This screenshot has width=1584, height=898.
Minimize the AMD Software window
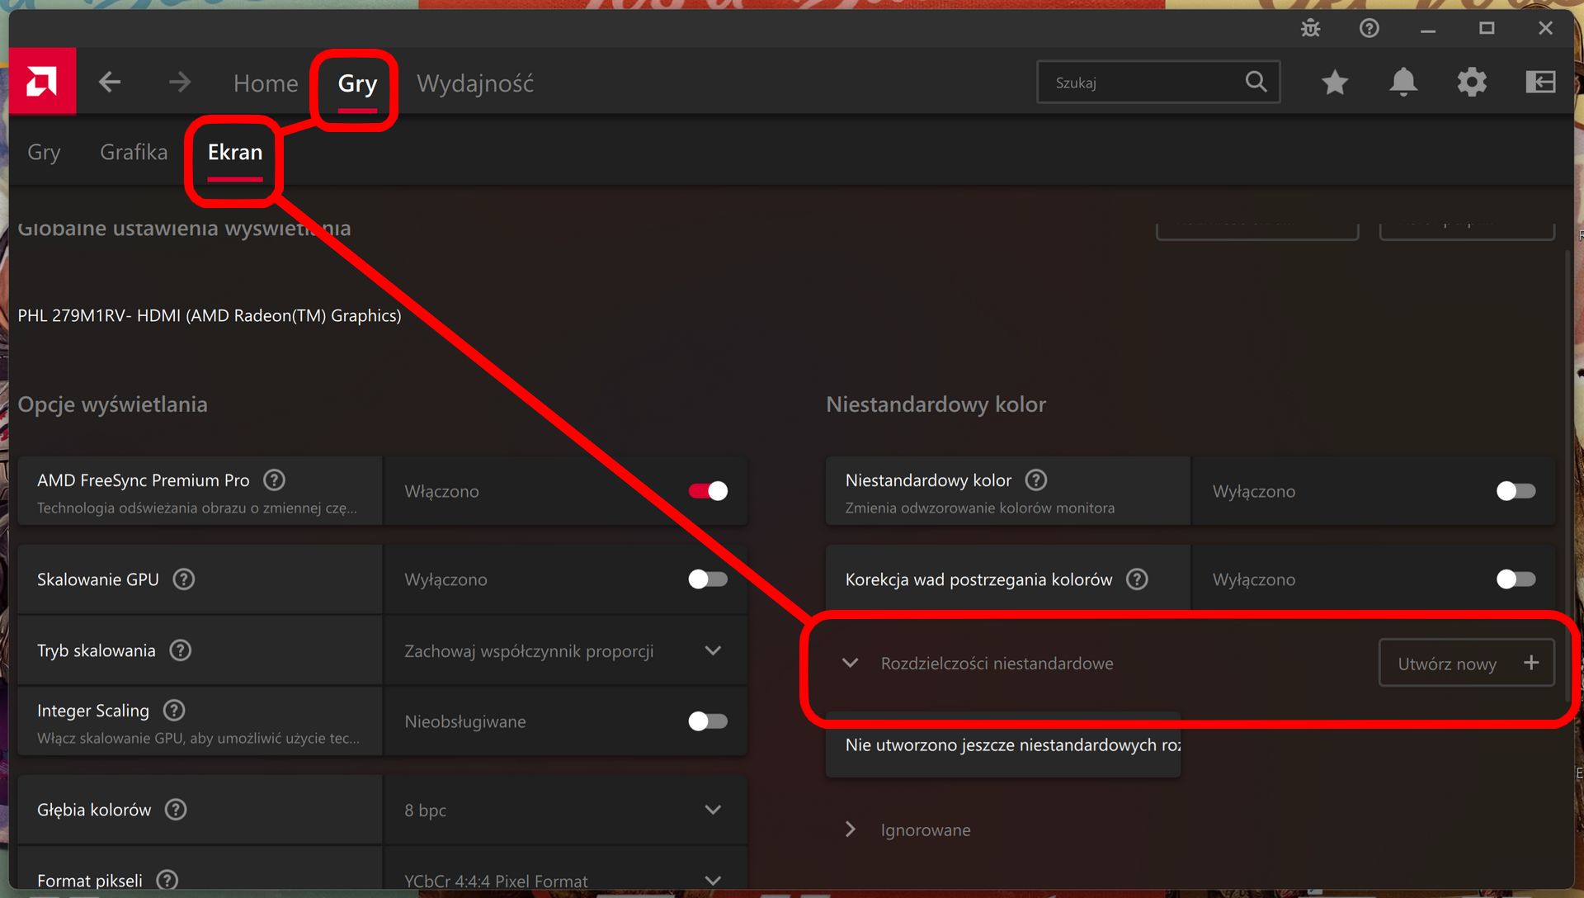coord(1428,29)
